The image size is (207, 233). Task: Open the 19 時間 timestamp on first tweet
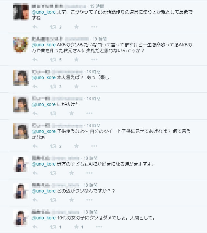(97, 6)
